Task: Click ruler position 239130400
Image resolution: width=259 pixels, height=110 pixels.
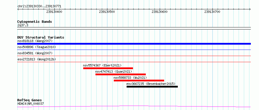Action: pos(54,12)
